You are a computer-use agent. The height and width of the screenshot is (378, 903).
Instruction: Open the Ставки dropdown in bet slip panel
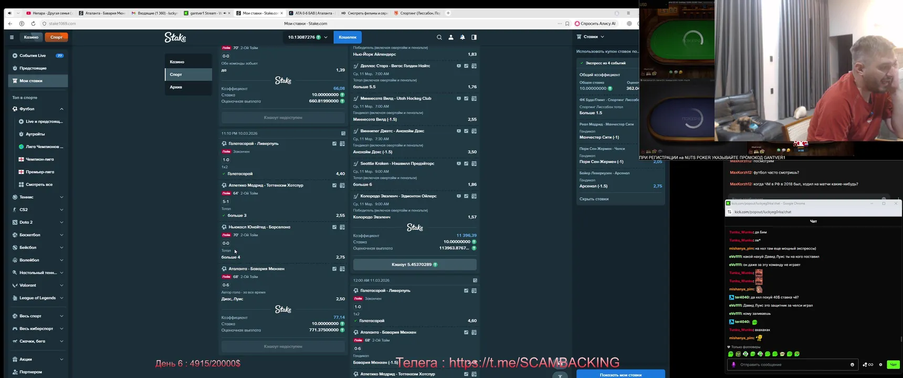(x=591, y=37)
